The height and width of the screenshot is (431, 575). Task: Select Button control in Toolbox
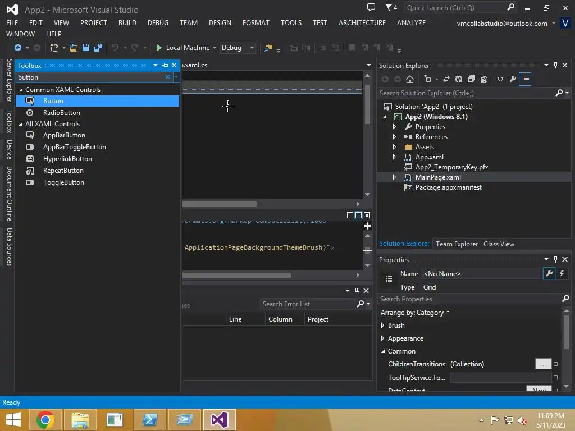(x=97, y=101)
